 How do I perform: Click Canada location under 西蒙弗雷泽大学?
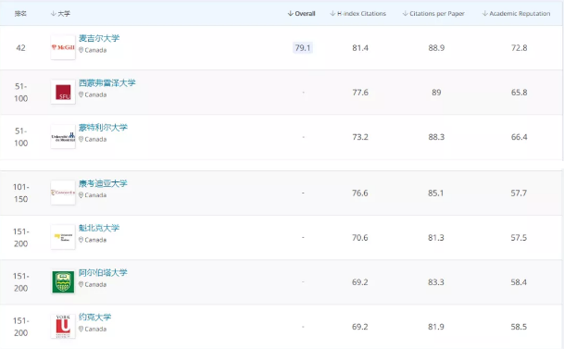point(93,94)
